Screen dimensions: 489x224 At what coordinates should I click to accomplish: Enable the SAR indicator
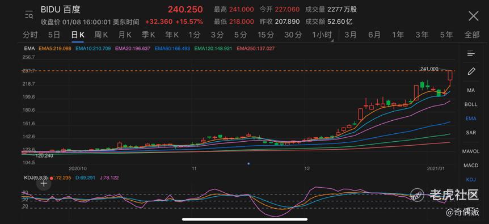pos(471,133)
